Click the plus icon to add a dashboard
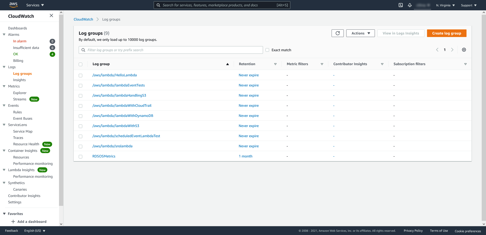The width and height of the screenshot is (486, 235). pos(13,222)
